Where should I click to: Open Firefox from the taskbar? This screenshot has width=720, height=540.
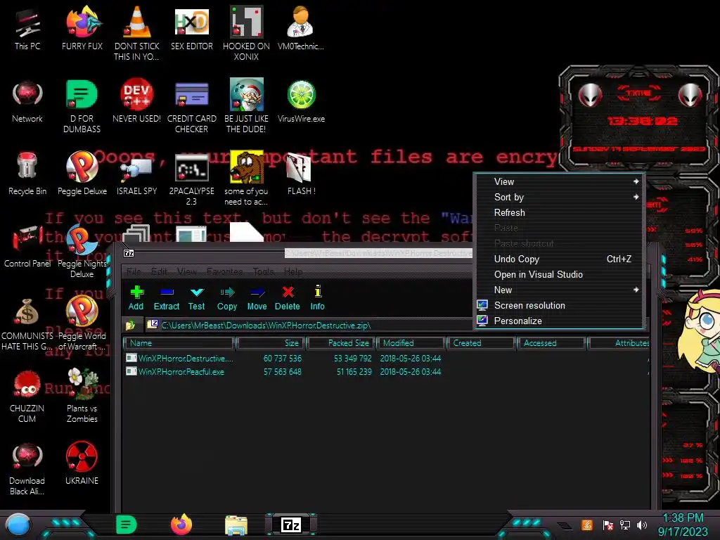[181, 525]
